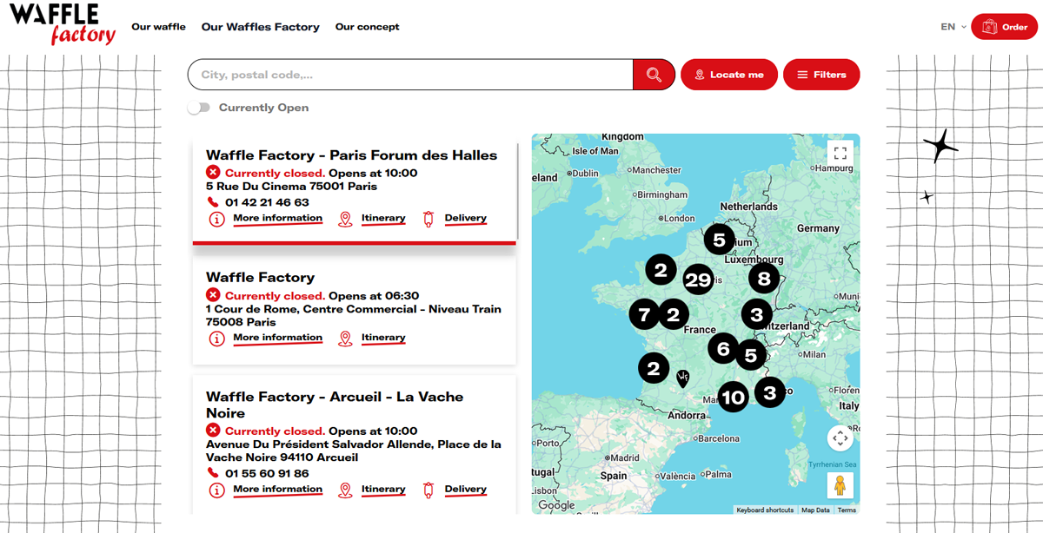Click the shopping bag Order icon
Viewport: 1043px width, 533px height.
pyautogui.click(x=987, y=27)
